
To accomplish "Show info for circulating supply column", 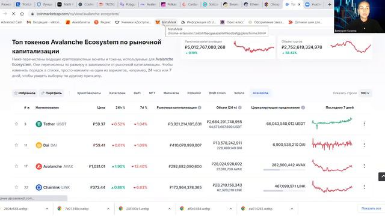I will 303,107.
